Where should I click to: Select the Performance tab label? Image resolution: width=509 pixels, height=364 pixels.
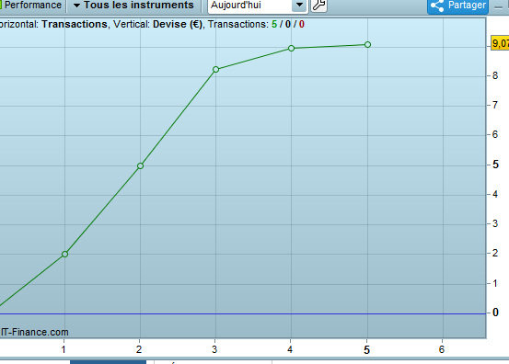pos(33,6)
